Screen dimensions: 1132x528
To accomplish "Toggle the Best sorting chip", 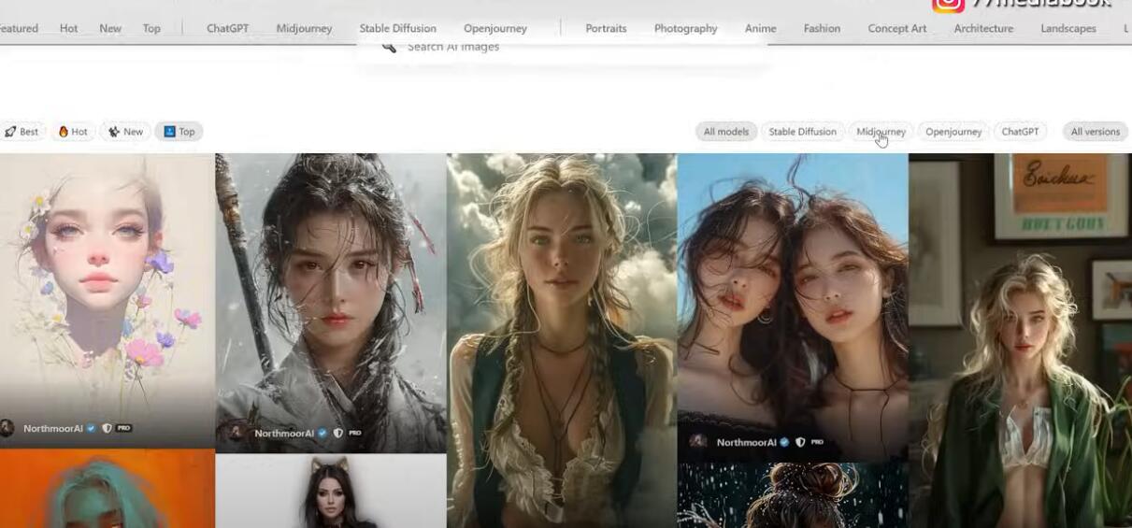I will pyautogui.click(x=21, y=132).
